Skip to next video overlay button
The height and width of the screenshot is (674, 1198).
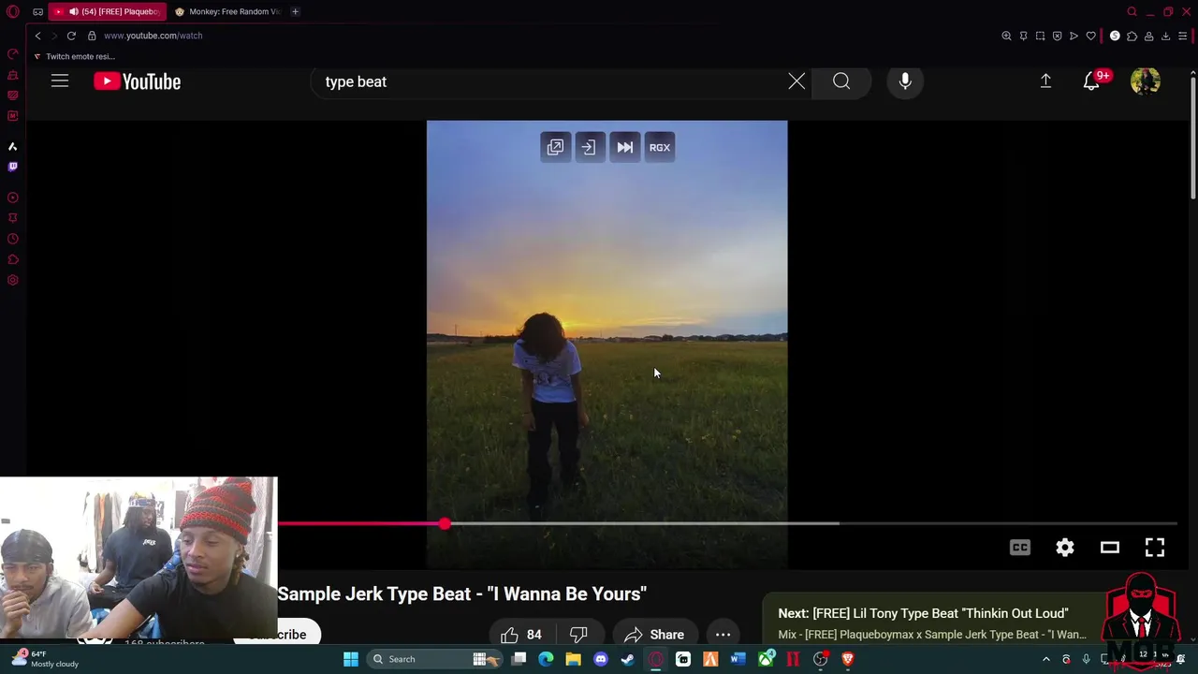(x=624, y=147)
